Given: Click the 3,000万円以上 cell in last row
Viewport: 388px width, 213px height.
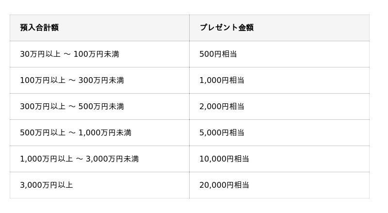Looking at the screenshot, I should [x=46, y=185].
